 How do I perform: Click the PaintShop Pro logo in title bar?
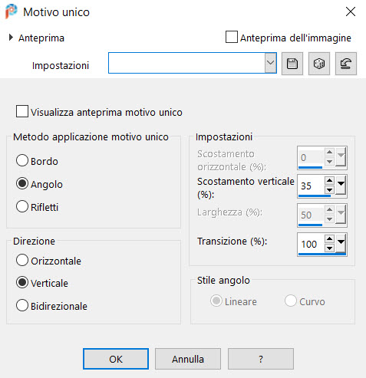(x=12, y=12)
